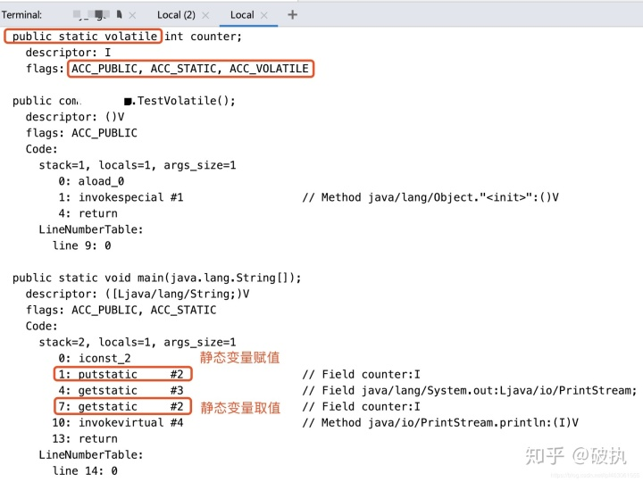The image size is (643, 482).
Task: Click the 'invokespecial #1' line
Action: (121, 197)
